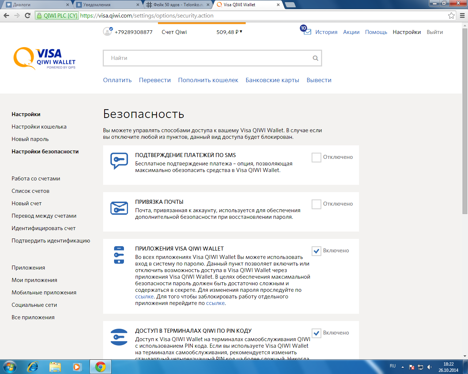Screen dimensions: 468x374
Task: Click the network tray icon
Action: point(420,367)
